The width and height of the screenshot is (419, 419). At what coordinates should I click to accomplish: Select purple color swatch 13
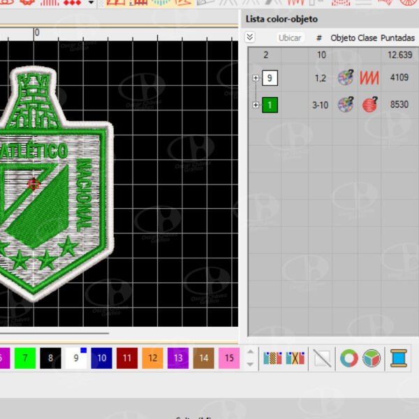tap(178, 358)
